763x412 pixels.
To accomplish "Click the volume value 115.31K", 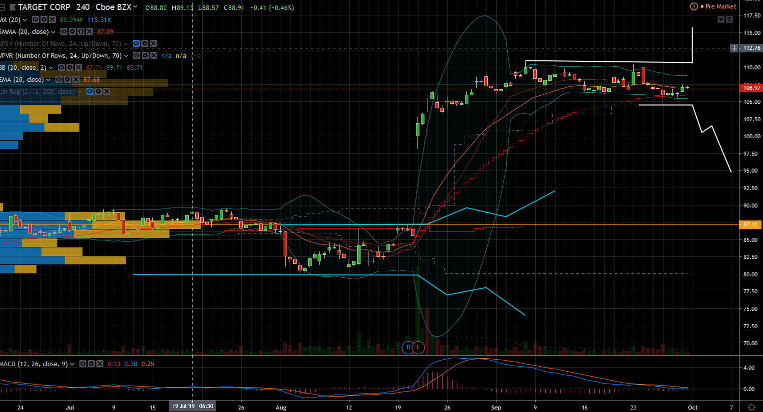I will [99, 20].
